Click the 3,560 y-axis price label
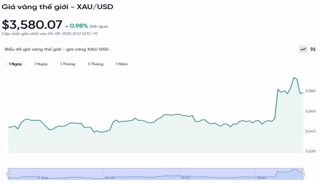Screen dimensions: 320x183 click(310, 111)
